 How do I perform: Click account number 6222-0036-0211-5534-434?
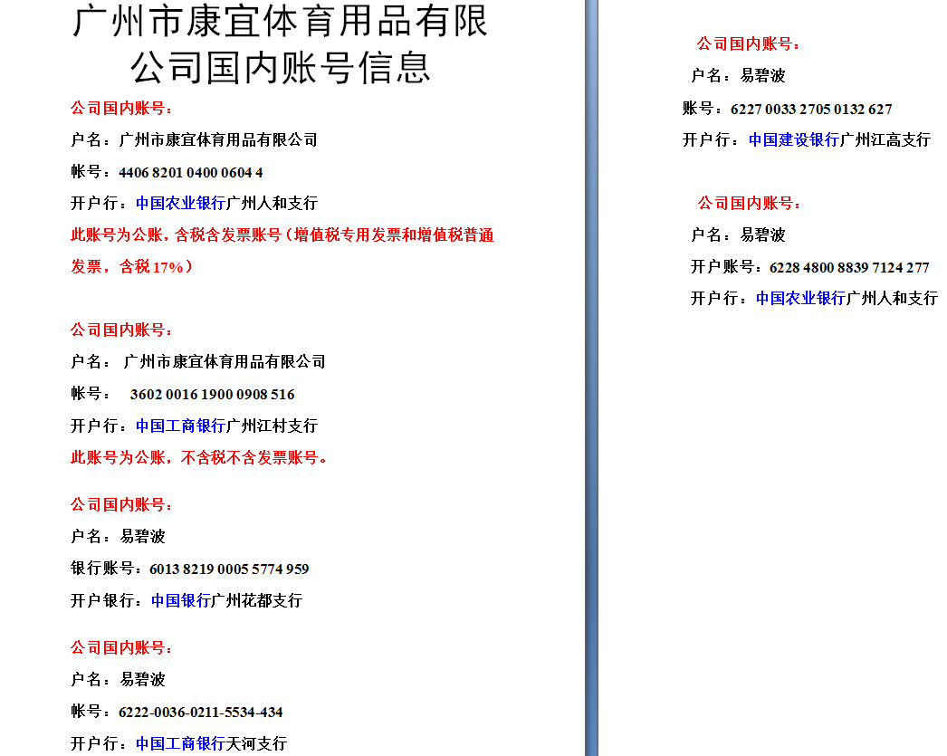coord(200,713)
